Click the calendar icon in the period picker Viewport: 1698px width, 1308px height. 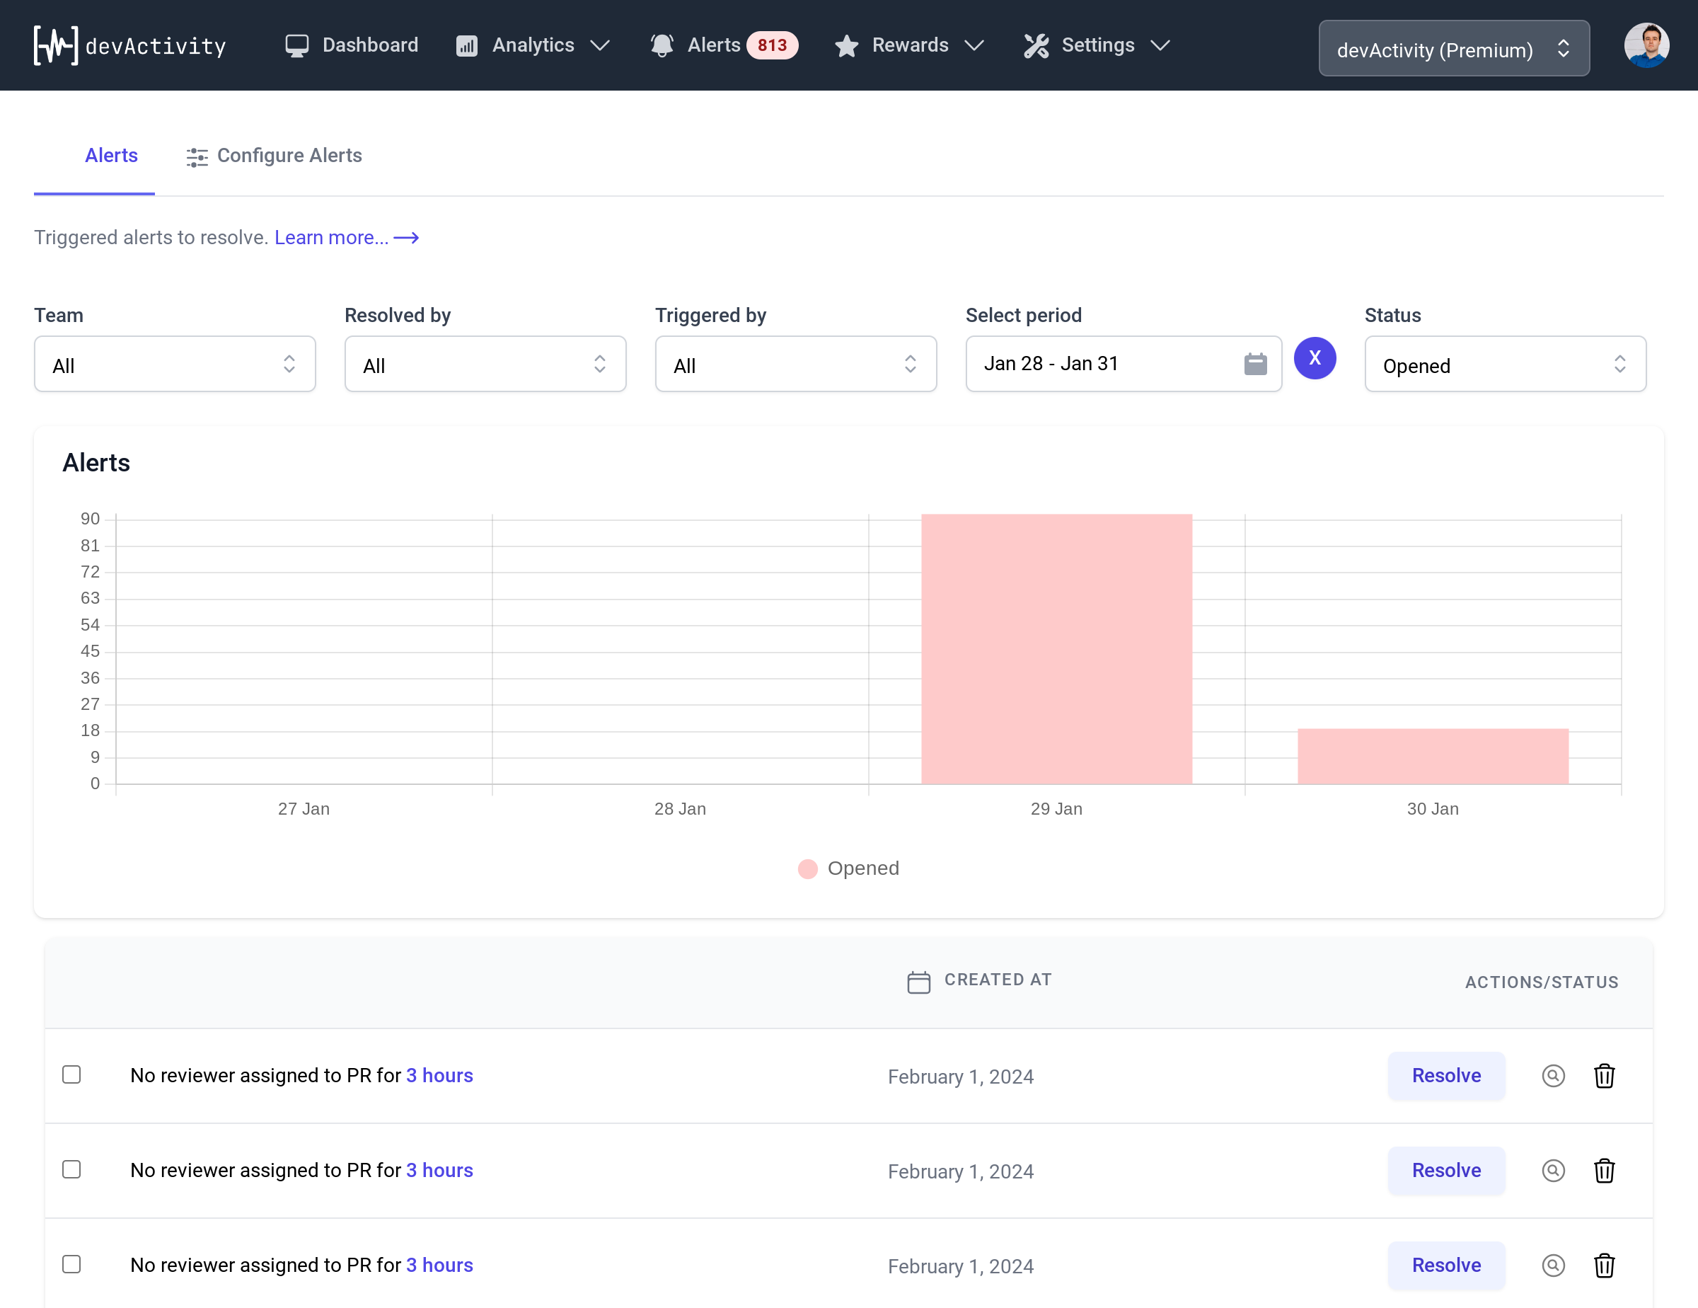point(1257,362)
